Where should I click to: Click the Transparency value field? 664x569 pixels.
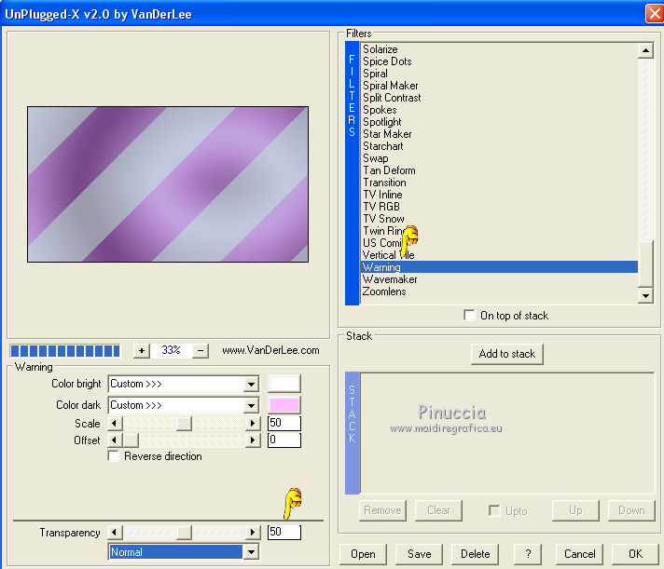click(284, 532)
